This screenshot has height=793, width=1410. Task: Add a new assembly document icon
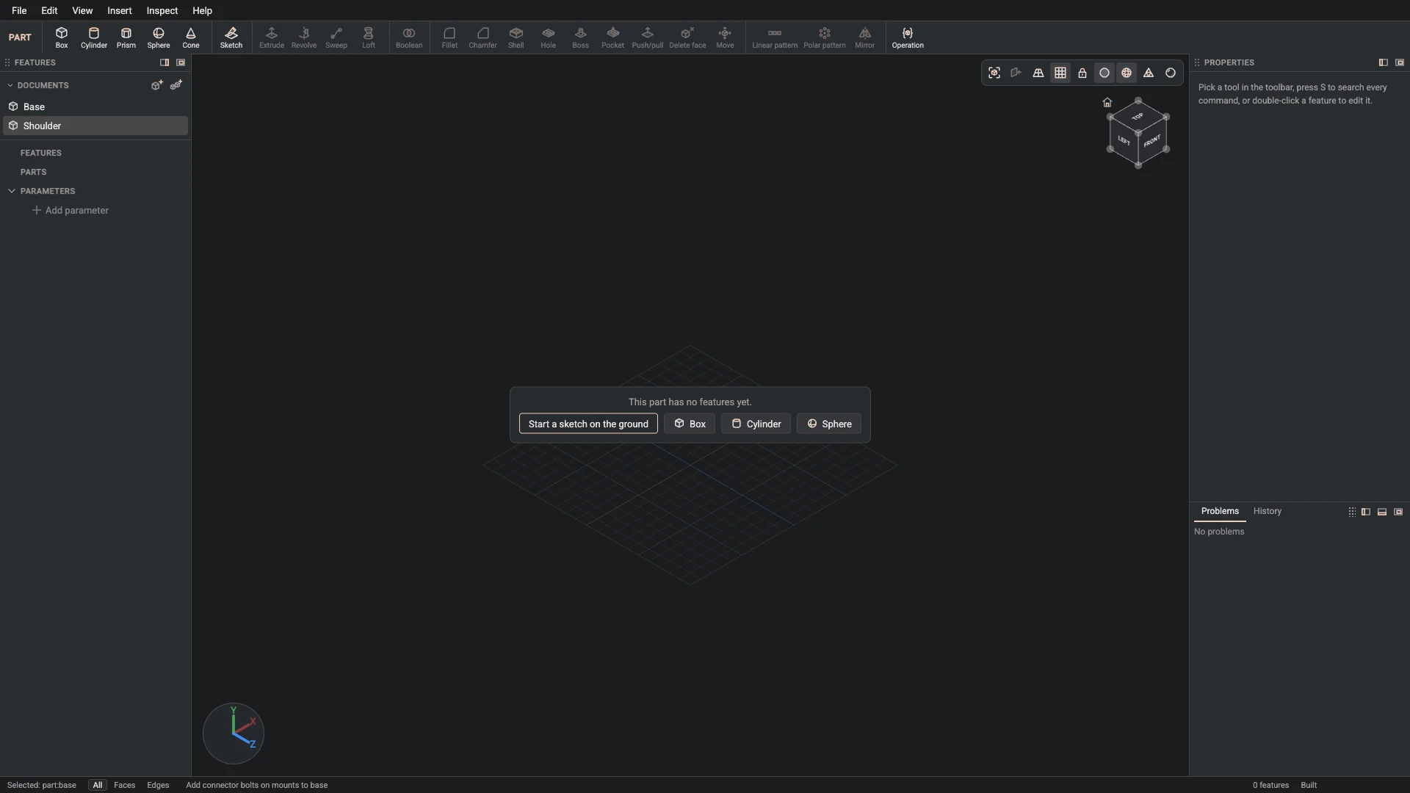[176, 85]
